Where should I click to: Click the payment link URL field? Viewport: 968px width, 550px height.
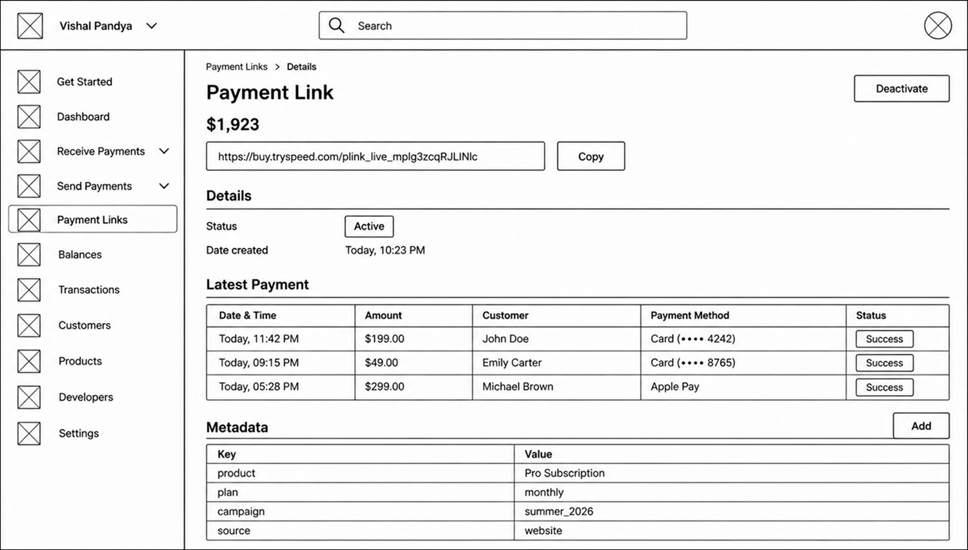pos(376,156)
